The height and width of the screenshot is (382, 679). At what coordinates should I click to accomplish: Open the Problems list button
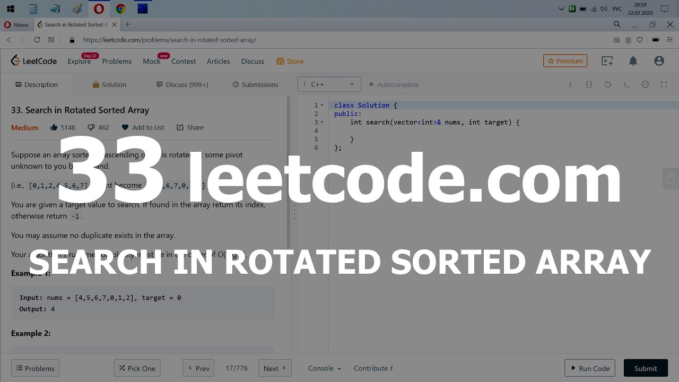click(35, 368)
